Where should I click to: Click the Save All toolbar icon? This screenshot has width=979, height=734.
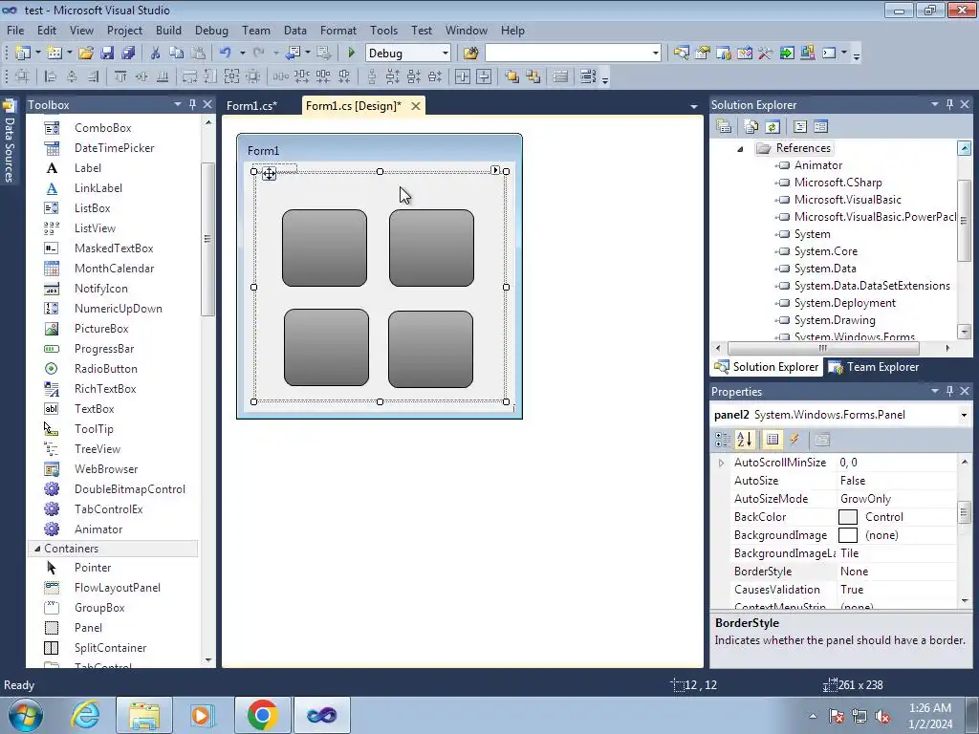128,54
